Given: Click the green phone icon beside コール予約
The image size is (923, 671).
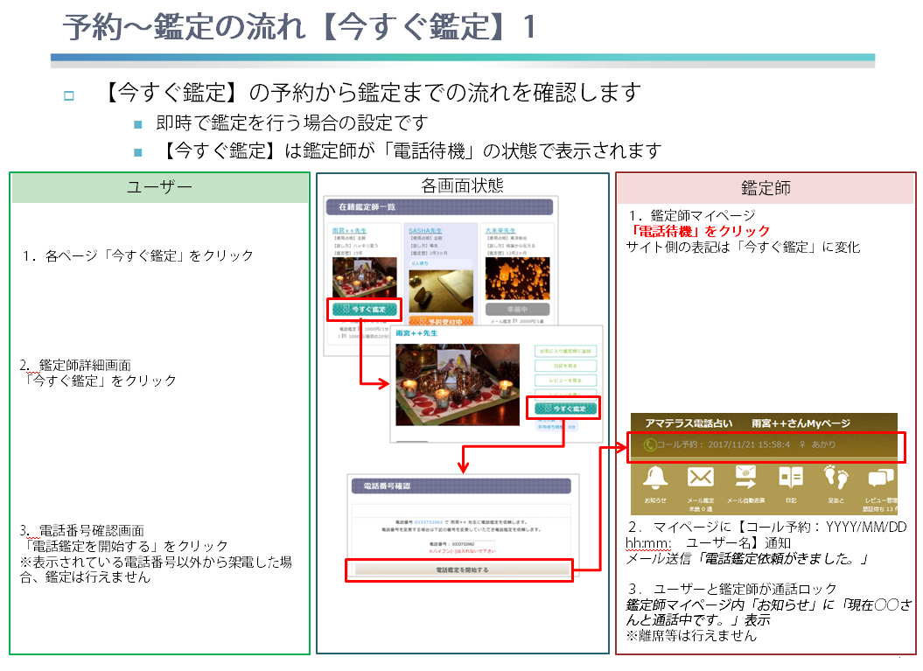Looking at the screenshot, I should click(x=649, y=445).
